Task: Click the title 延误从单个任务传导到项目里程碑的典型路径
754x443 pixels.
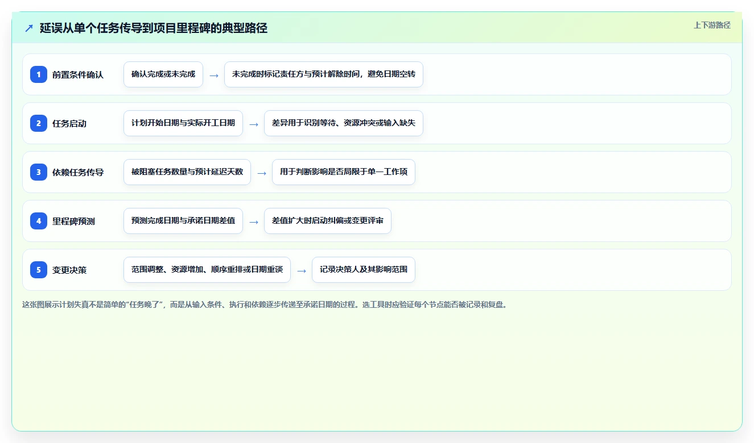Action: point(154,28)
